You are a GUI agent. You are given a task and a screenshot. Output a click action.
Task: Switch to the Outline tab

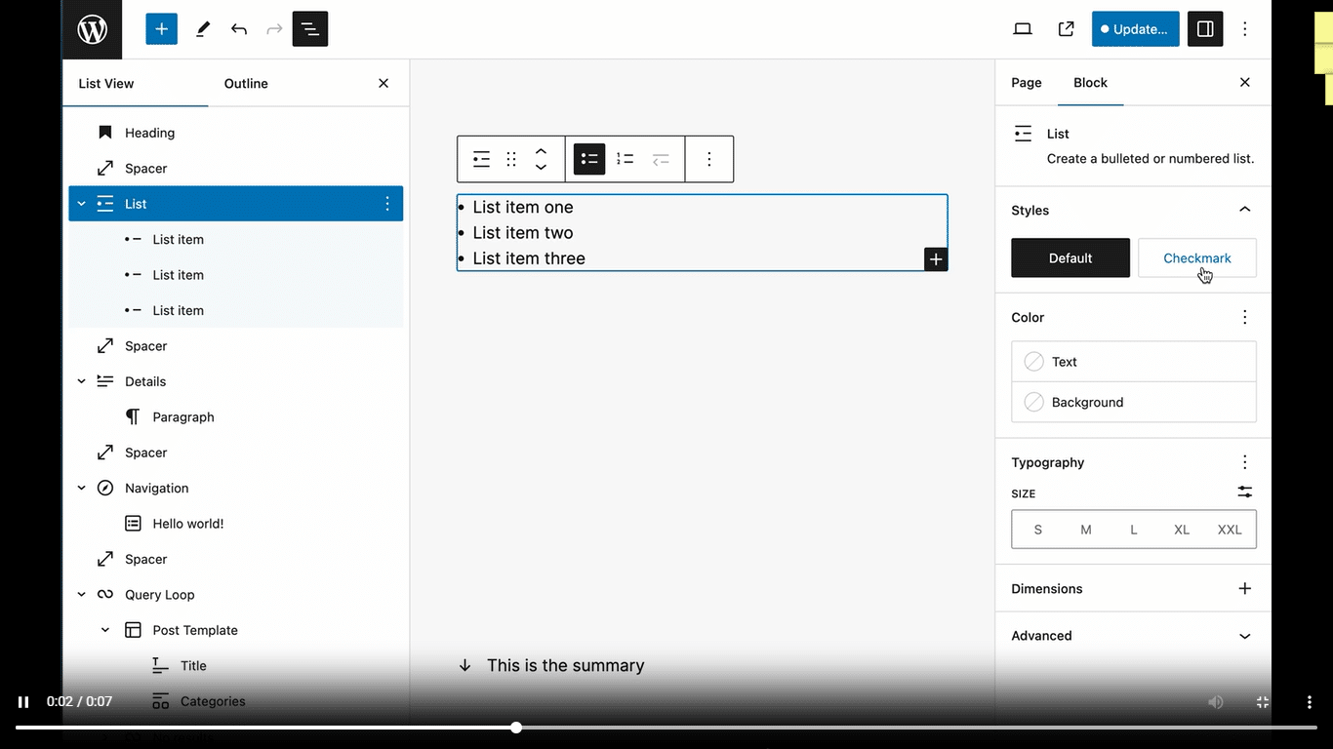(x=246, y=84)
